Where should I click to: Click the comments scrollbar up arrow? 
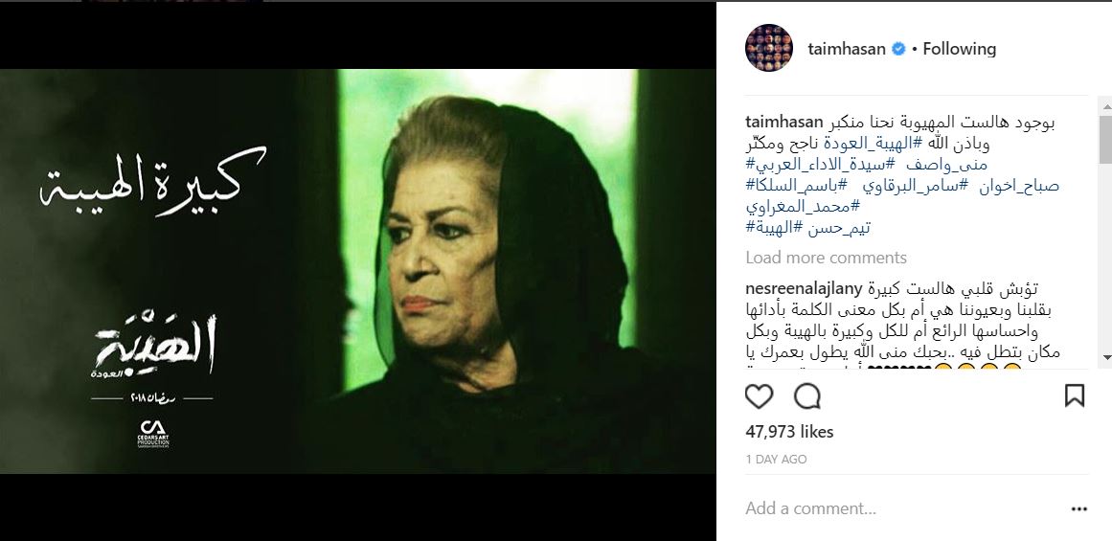(x=1105, y=106)
